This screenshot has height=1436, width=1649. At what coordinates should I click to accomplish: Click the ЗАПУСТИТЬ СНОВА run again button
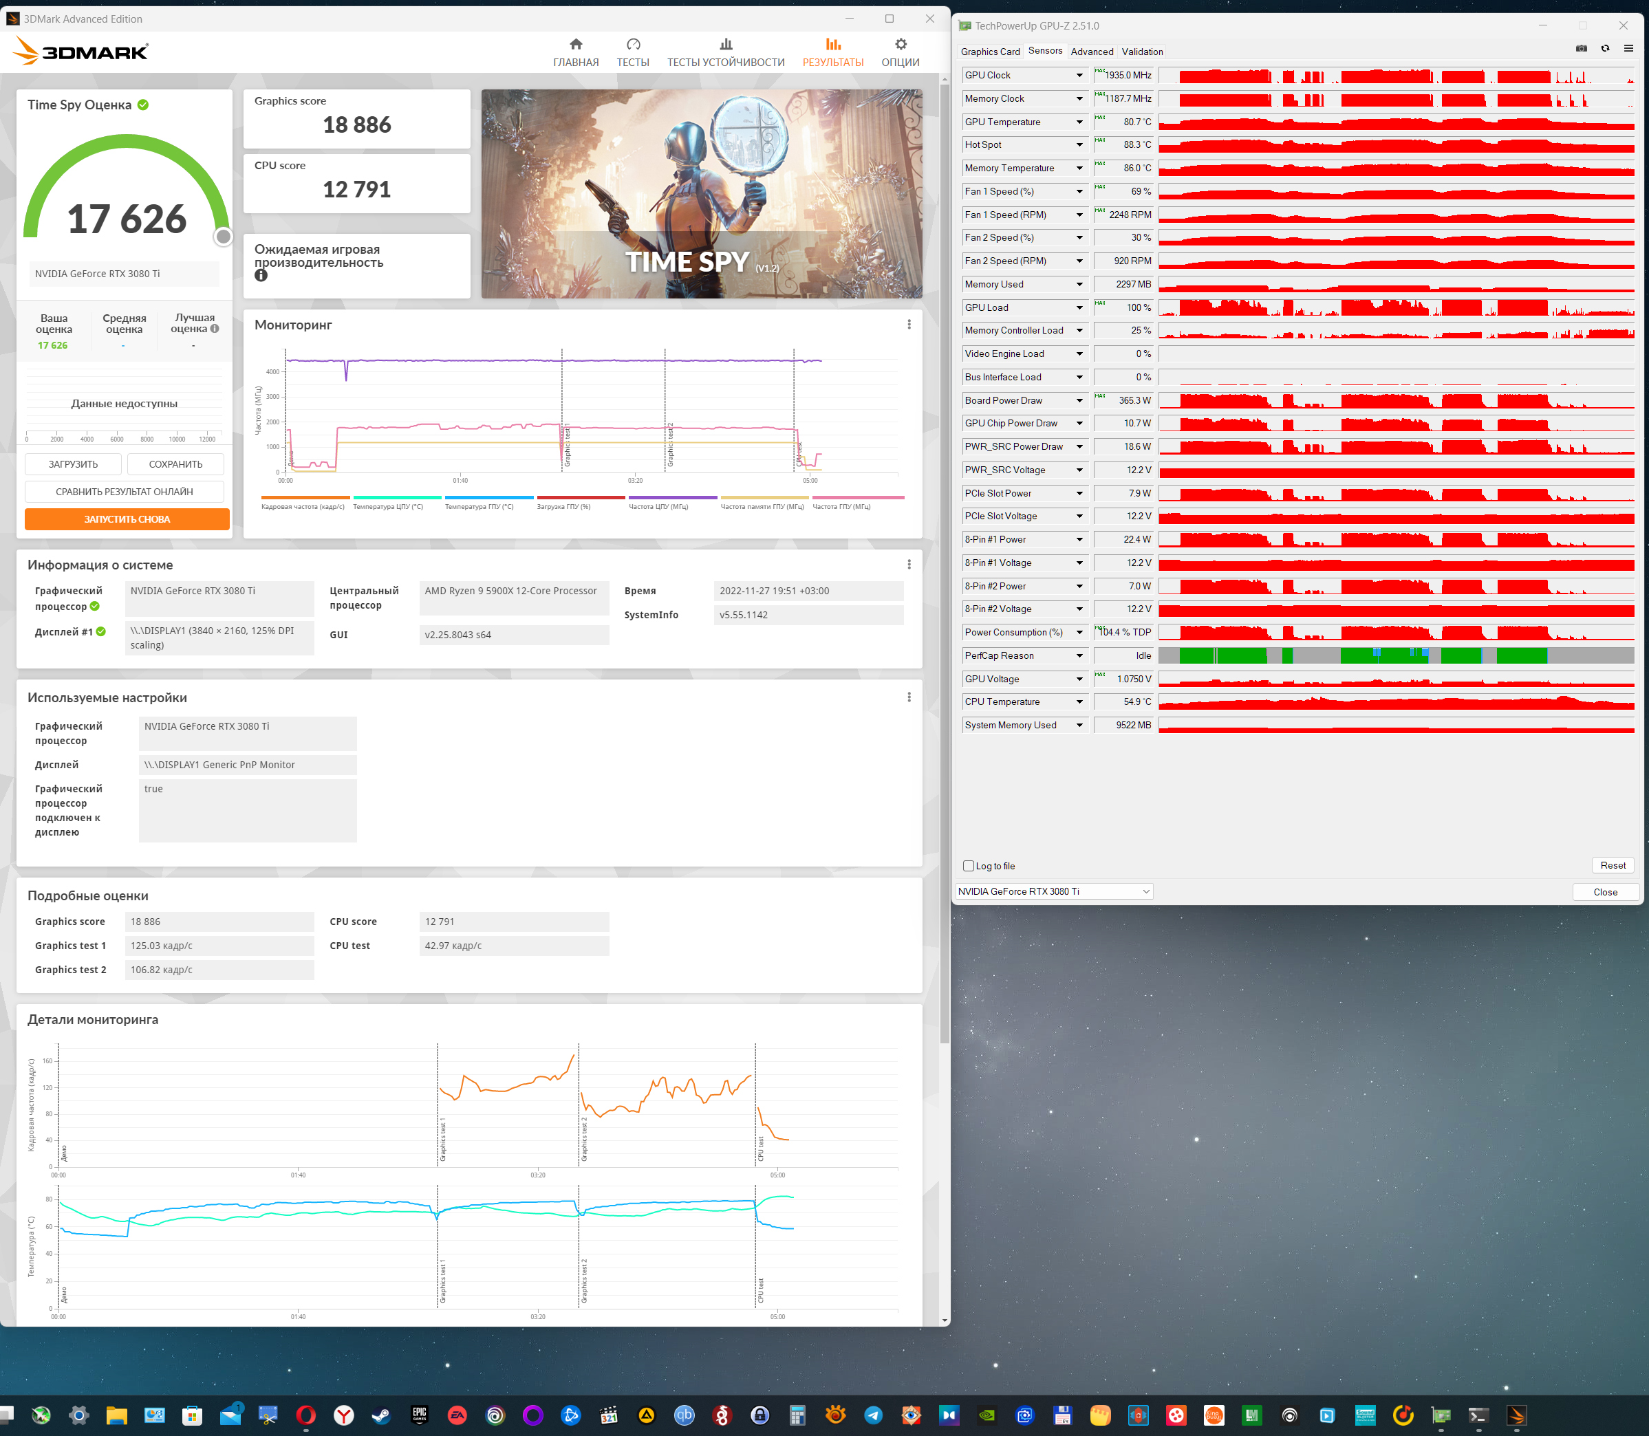pyautogui.click(x=127, y=520)
